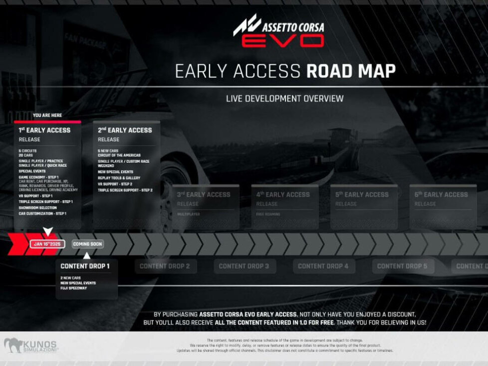Screen dimensions: 488x366
Task: Click 'TRIPLE SCREEN SUPPORT - STEP 1' entry
Action: click(x=45, y=202)
